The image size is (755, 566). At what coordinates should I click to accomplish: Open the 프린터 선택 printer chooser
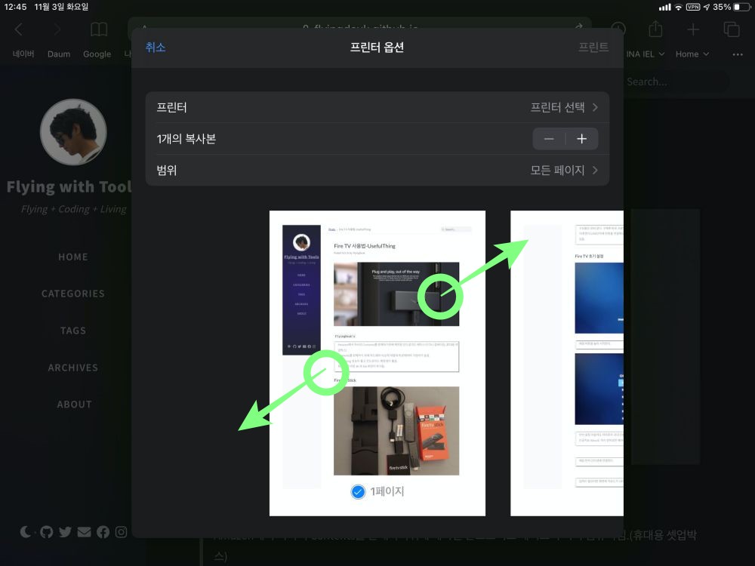pyautogui.click(x=559, y=107)
